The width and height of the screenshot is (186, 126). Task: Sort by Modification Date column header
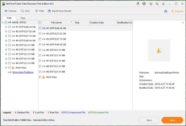click(125, 22)
